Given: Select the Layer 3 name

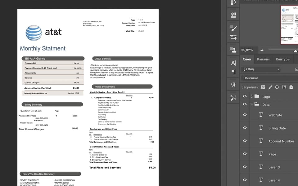Looking at the screenshot, I should [274, 167].
